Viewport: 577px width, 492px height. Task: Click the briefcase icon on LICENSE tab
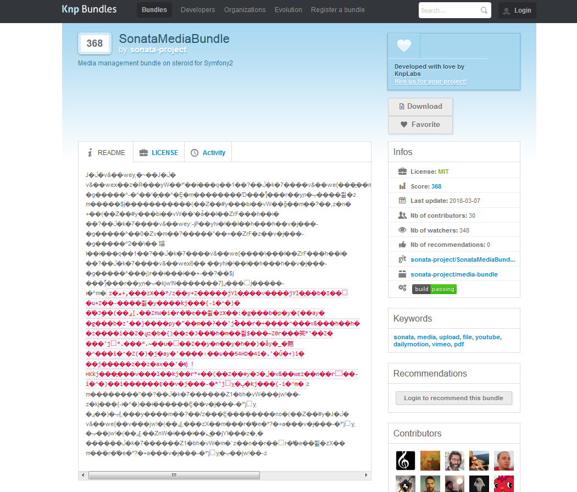(143, 152)
